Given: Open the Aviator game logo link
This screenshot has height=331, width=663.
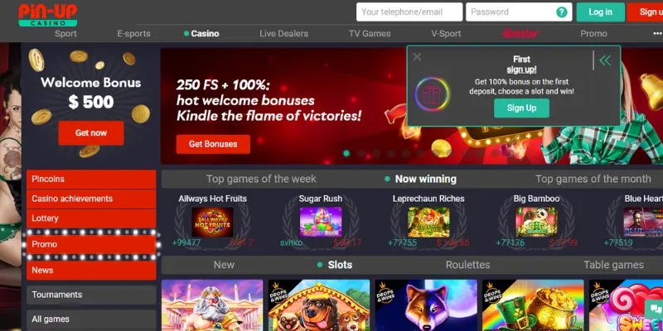Looking at the screenshot, I should click(520, 33).
